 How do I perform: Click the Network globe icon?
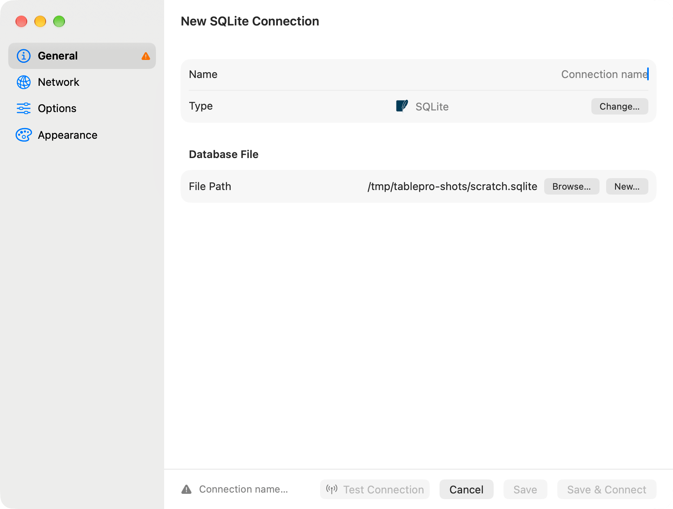pos(23,82)
